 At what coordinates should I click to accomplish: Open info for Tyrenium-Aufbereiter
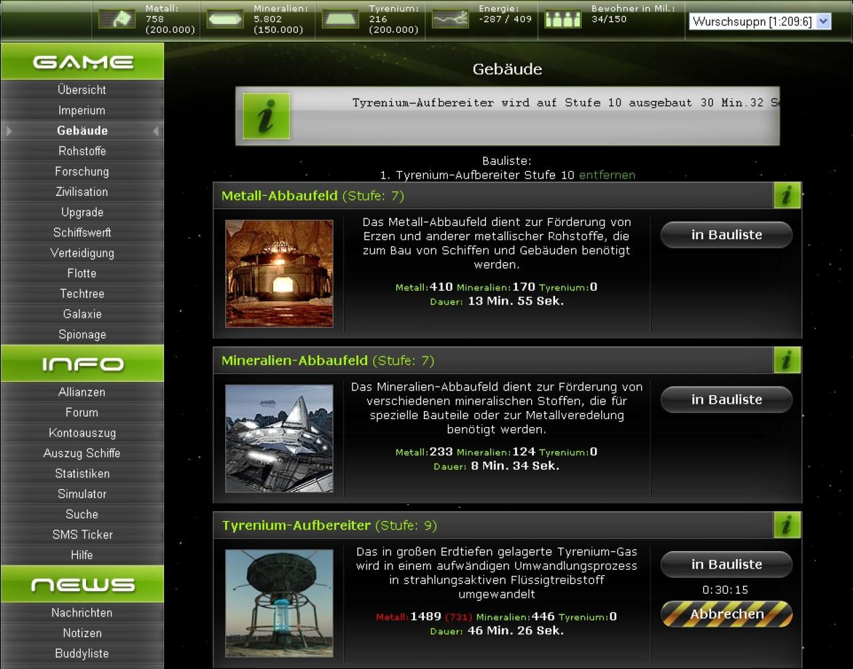pyautogui.click(x=787, y=525)
